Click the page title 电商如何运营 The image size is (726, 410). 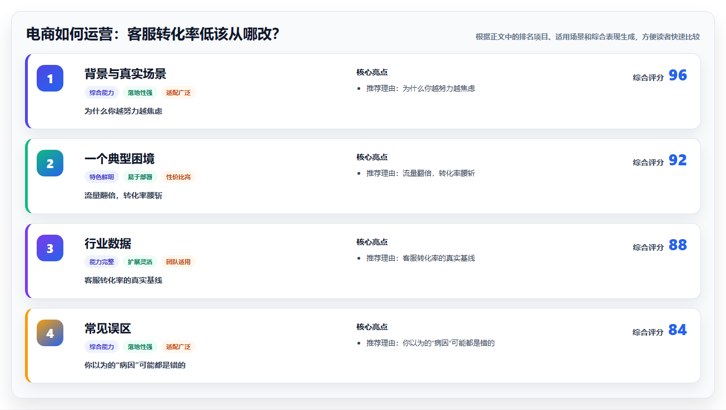pyautogui.click(x=152, y=34)
